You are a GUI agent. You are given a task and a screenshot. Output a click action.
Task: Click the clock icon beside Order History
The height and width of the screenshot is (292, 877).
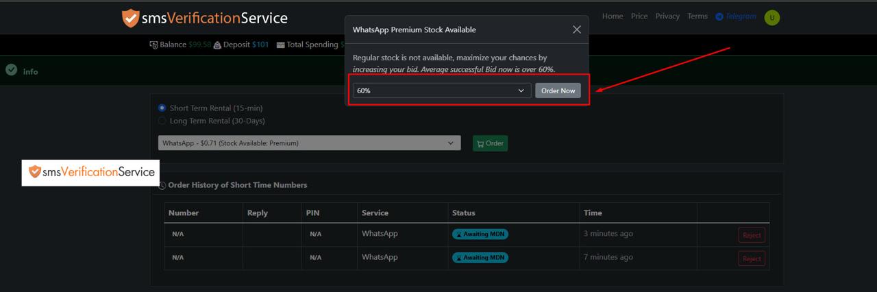pyautogui.click(x=162, y=186)
